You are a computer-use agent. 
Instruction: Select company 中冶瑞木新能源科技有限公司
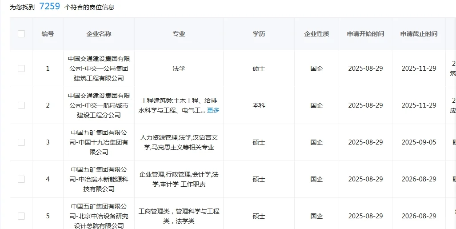[x=99, y=179]
